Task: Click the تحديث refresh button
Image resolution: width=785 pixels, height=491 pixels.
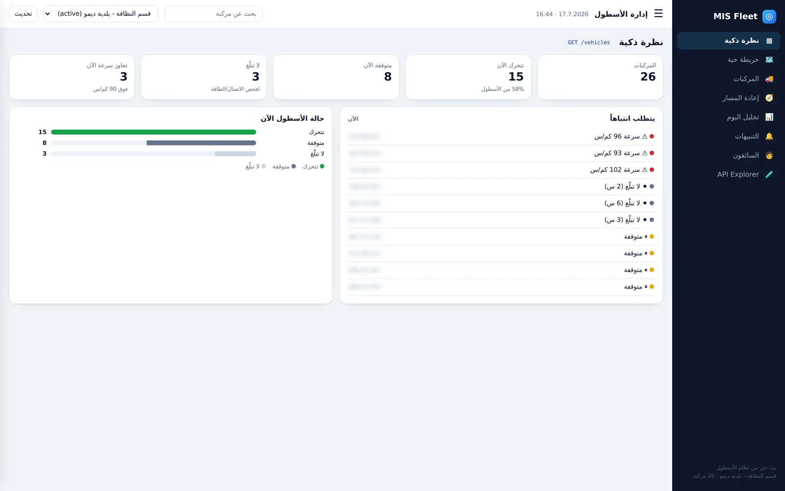Action: [x=23, y=14]
